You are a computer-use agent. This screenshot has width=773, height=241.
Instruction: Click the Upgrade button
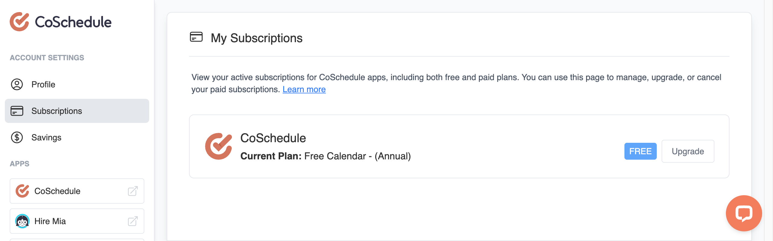coord(688,151)
